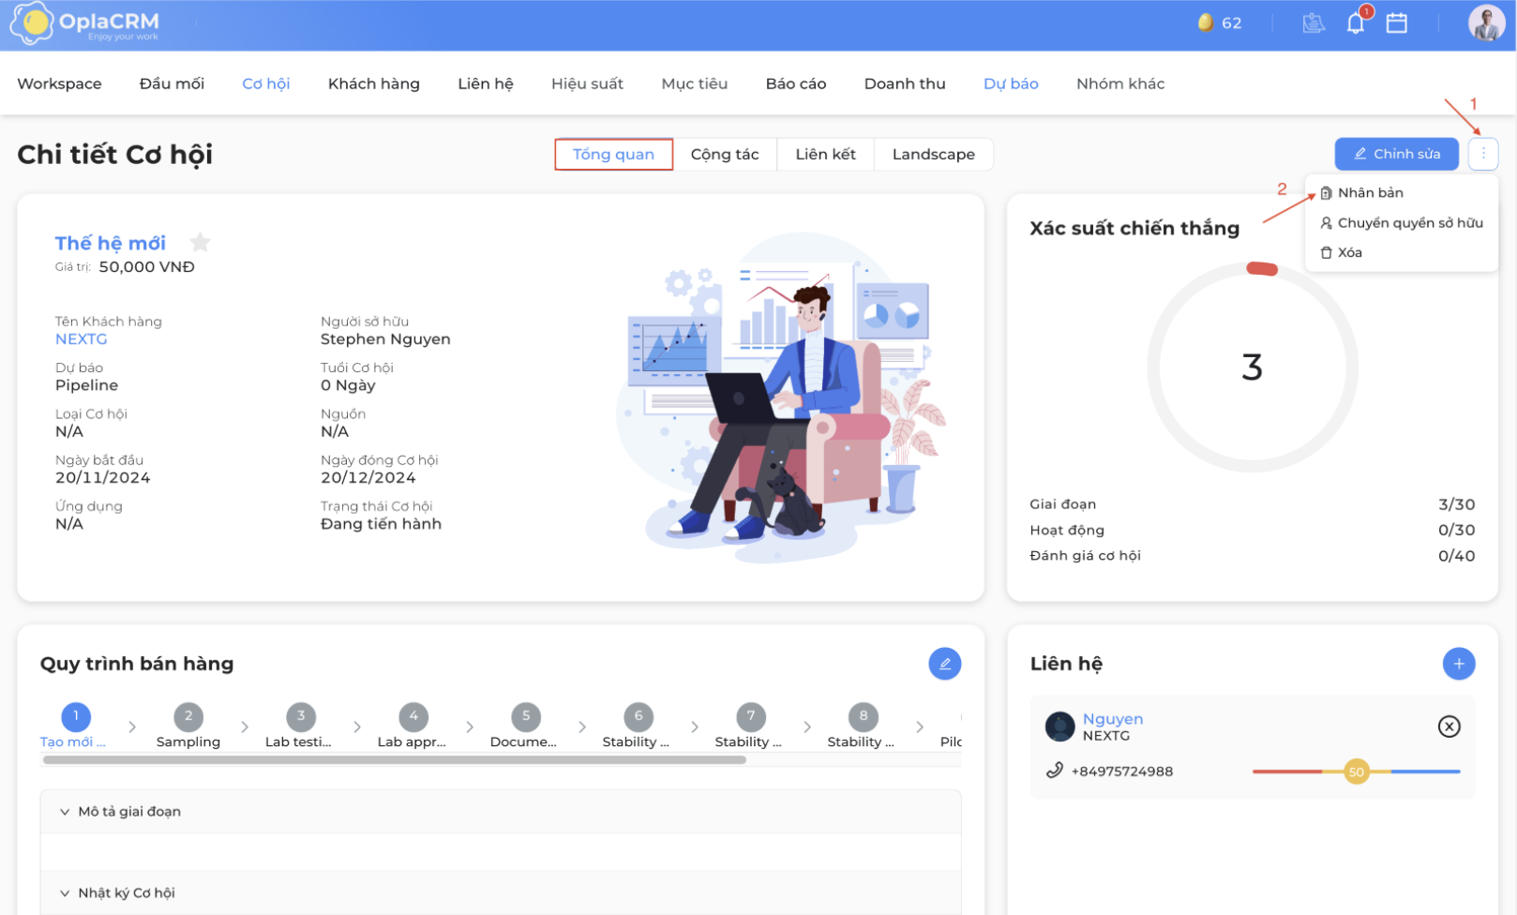Open the Cơ hội navigation item
Image resolution: width=1517 pixels, height=915 pixels.
(266, 83)
